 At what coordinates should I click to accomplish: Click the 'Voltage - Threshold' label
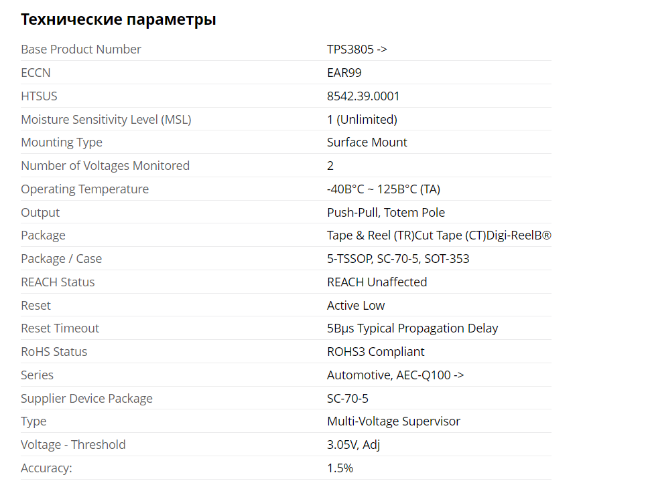pos(73,445)
